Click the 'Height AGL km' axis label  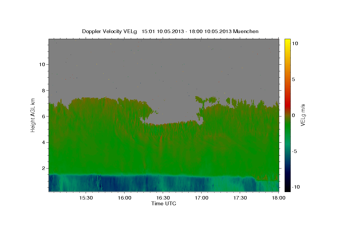[x=33, y=115]
